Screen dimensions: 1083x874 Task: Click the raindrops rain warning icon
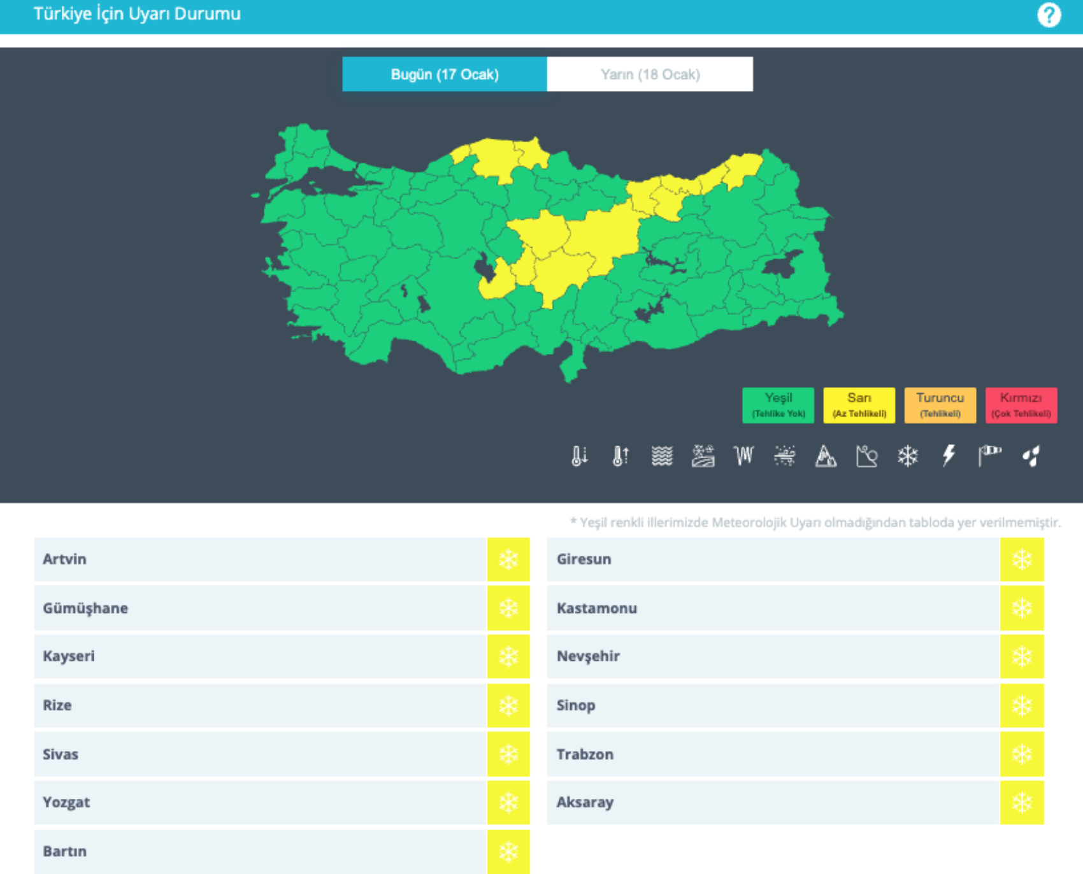(x=1031, y=456)
